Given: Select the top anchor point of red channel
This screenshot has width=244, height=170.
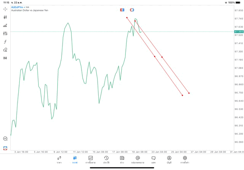Looking at the screenshot, I should [127, 17].
